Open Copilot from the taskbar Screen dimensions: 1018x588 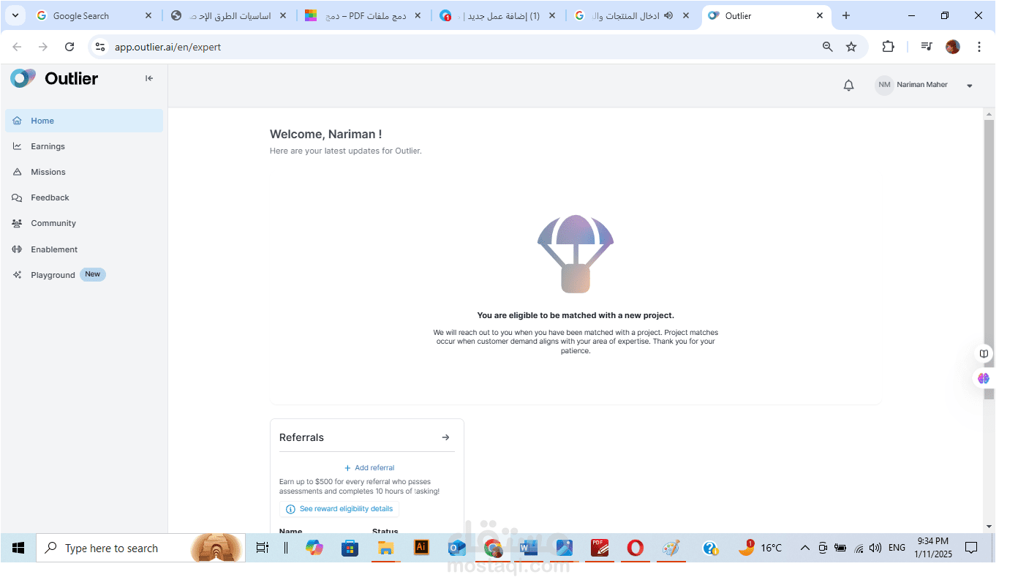click(314, 548)
